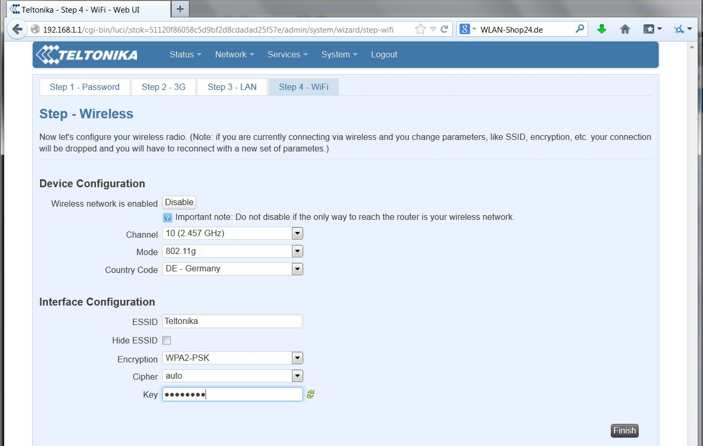
Task: Open the URL history dropdown arrow
Action: [x=433, y=29]
